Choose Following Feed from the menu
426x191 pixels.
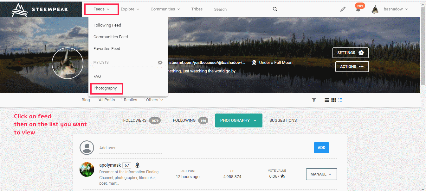click(107, 25)
